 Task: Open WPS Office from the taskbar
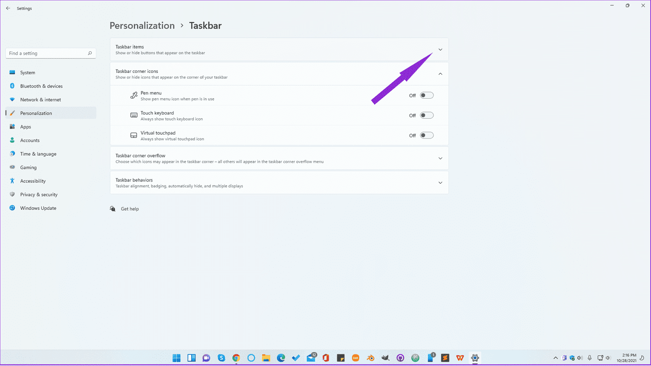460,358
